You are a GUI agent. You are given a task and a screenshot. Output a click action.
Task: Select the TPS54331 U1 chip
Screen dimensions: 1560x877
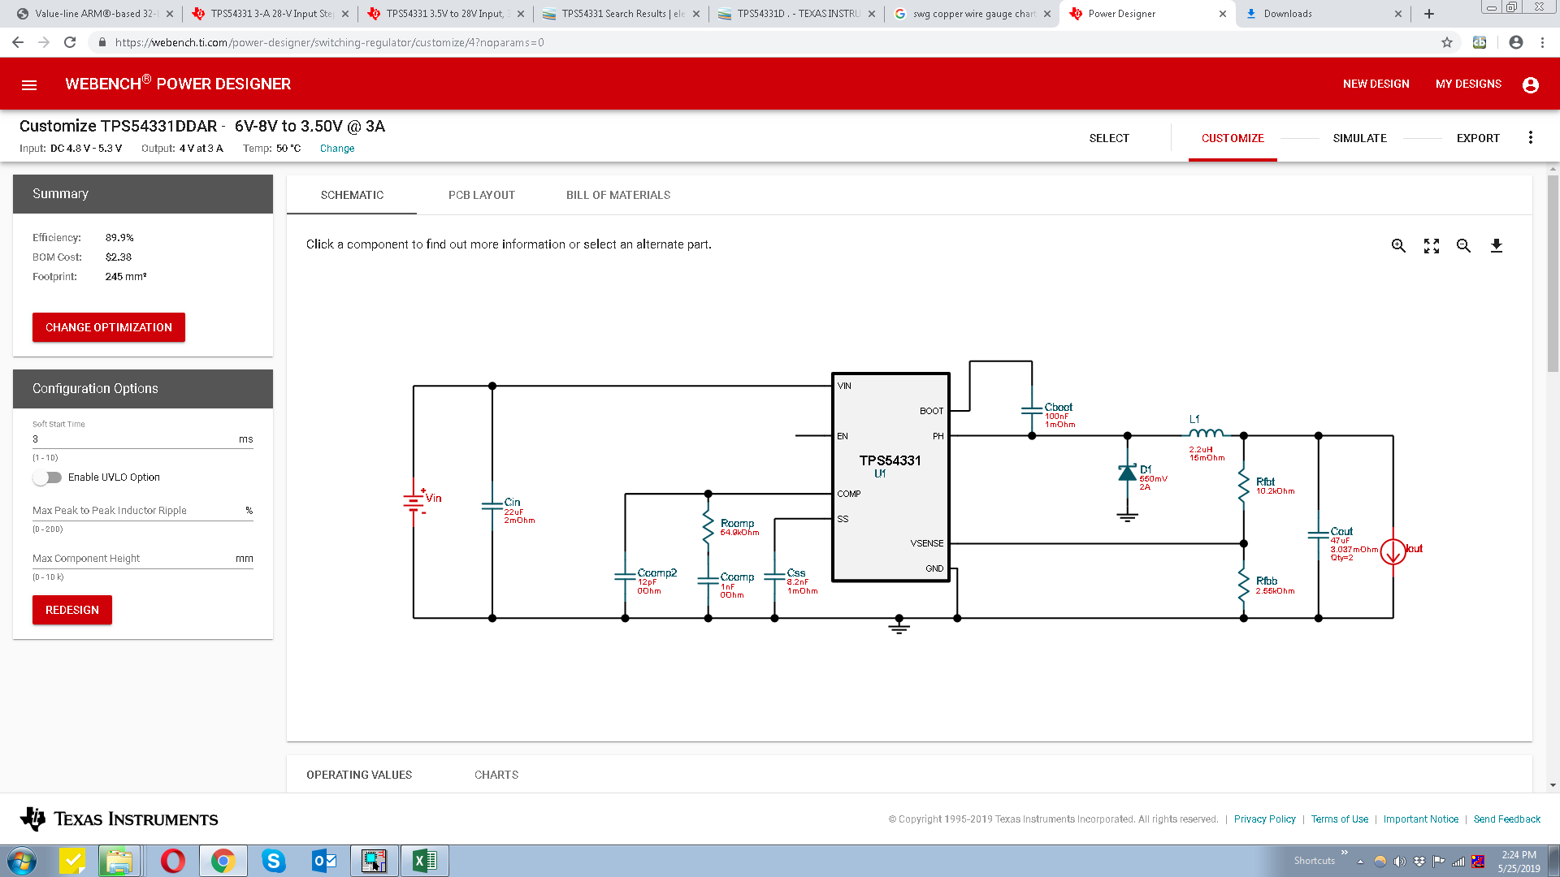[890, 477]
